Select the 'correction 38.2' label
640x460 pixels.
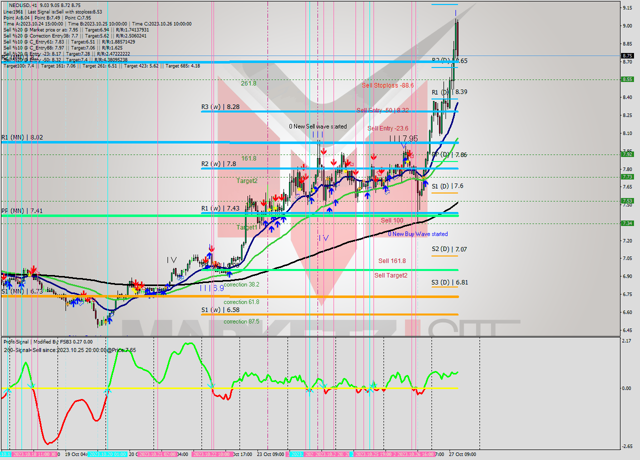[x=241, y=284]
